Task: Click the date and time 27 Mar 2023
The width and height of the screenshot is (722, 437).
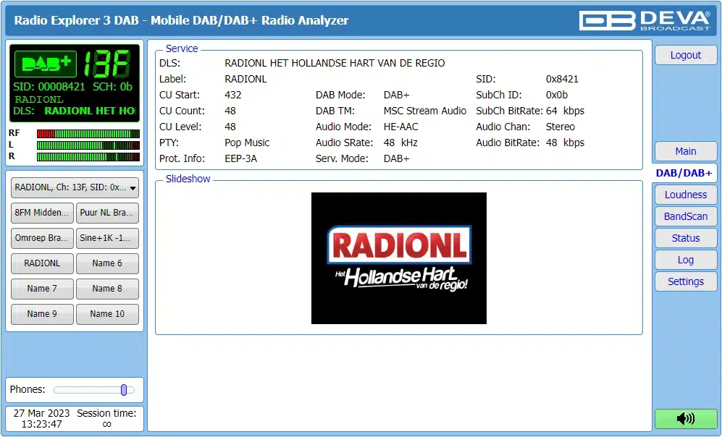Action: pos(41,419)
